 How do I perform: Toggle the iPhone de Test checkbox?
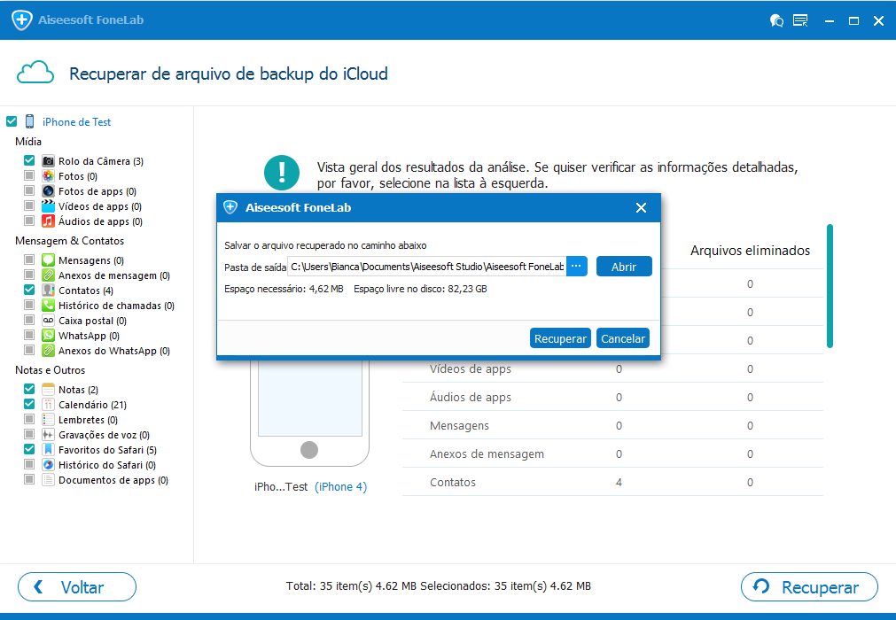12,122
